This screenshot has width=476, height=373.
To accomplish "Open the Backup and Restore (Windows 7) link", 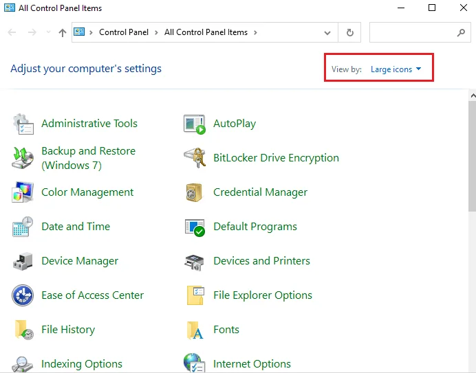I will pos(88,158).
